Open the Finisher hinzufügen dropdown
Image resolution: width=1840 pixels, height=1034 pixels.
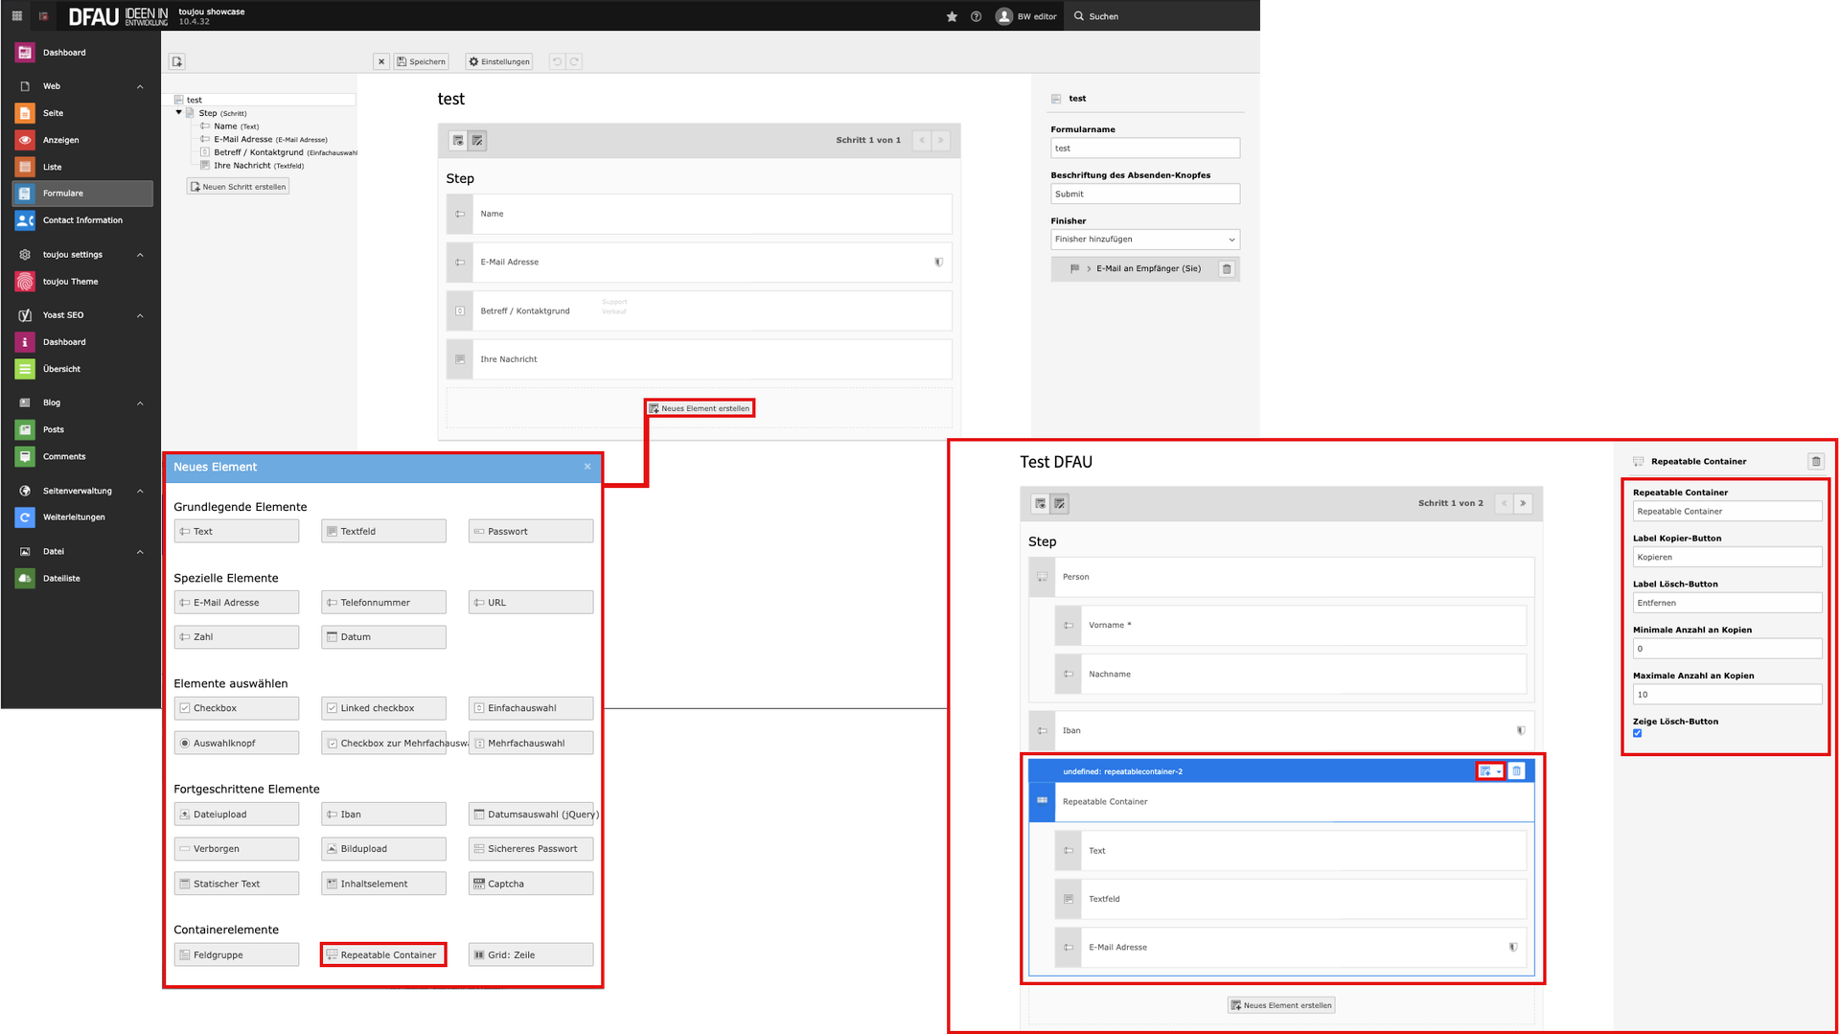(x=1144, y=240)
